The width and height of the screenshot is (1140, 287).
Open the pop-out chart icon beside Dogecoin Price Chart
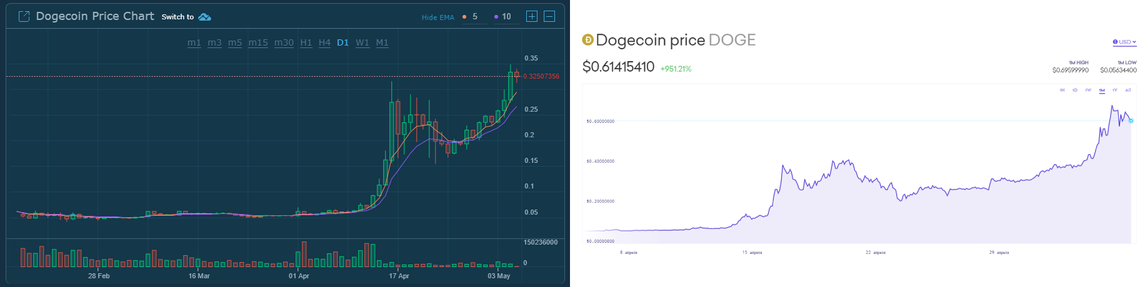pos(24,17)
